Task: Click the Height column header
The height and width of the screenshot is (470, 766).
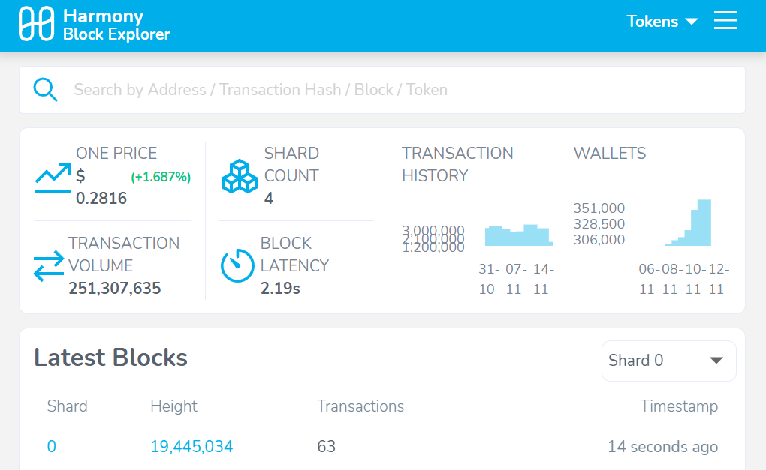Action: tap(173, 406)
